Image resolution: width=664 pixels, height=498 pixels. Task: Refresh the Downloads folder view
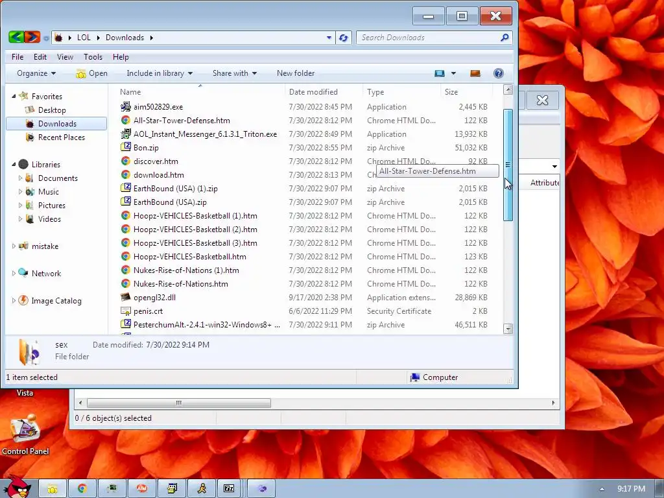point(344,38)
